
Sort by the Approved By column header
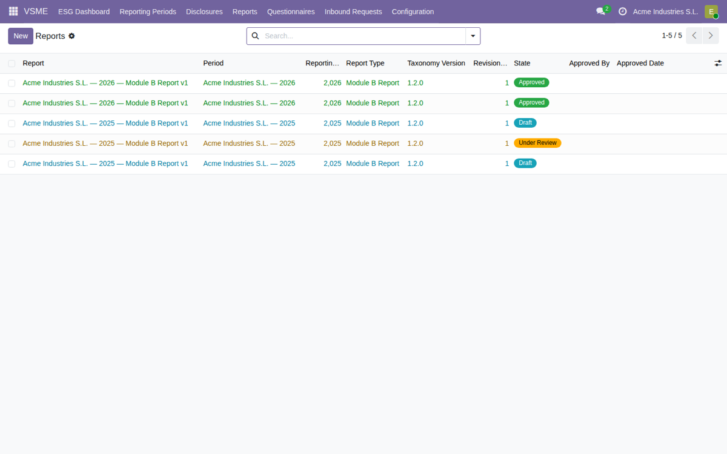[589, 63]
